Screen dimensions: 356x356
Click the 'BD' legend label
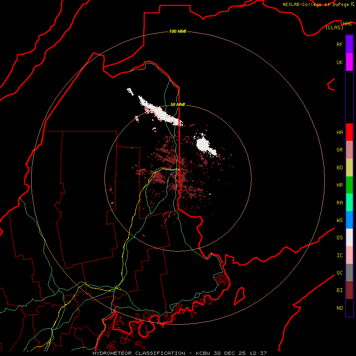pos(339,167)
